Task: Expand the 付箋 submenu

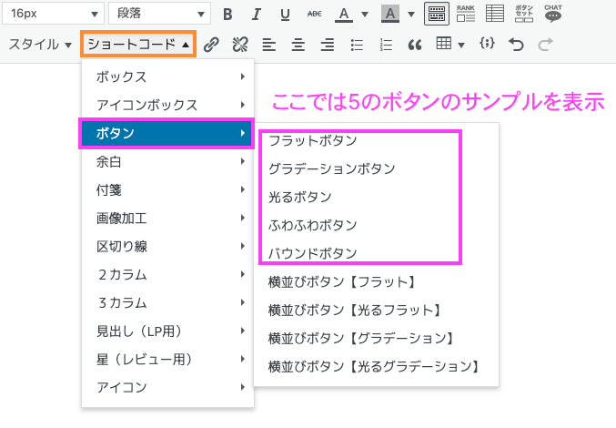Action: point(167,189)
